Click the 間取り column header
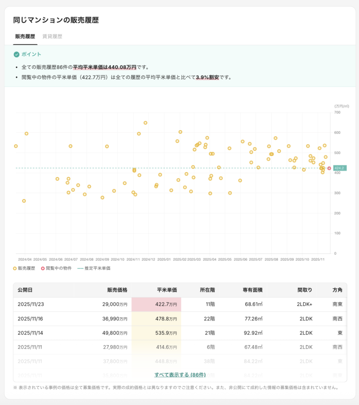The width and height of the screenshot is (359, 405). (304, 290)
